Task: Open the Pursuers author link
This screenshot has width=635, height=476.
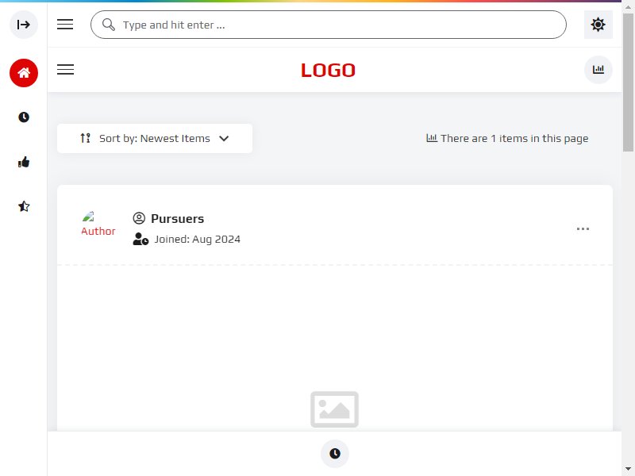Action: click(177, 218)
